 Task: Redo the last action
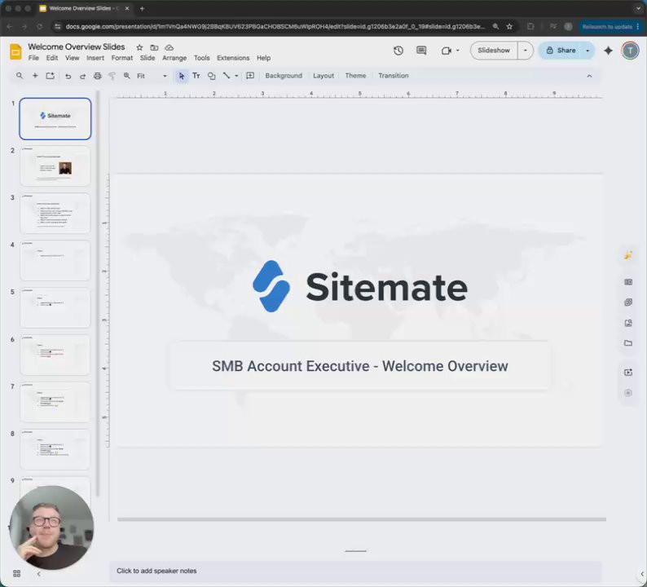pos(82,76)
